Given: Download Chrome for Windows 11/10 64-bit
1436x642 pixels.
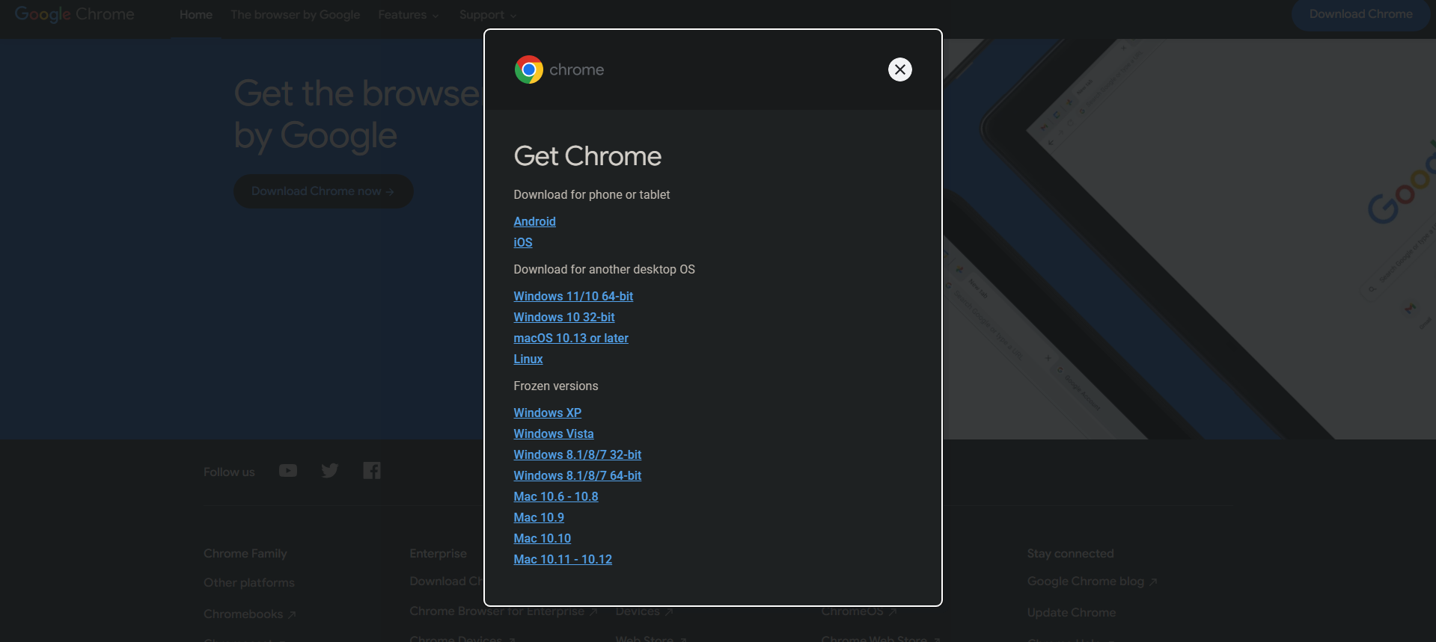Looking at the screenshot, I should tap(573, 296).
